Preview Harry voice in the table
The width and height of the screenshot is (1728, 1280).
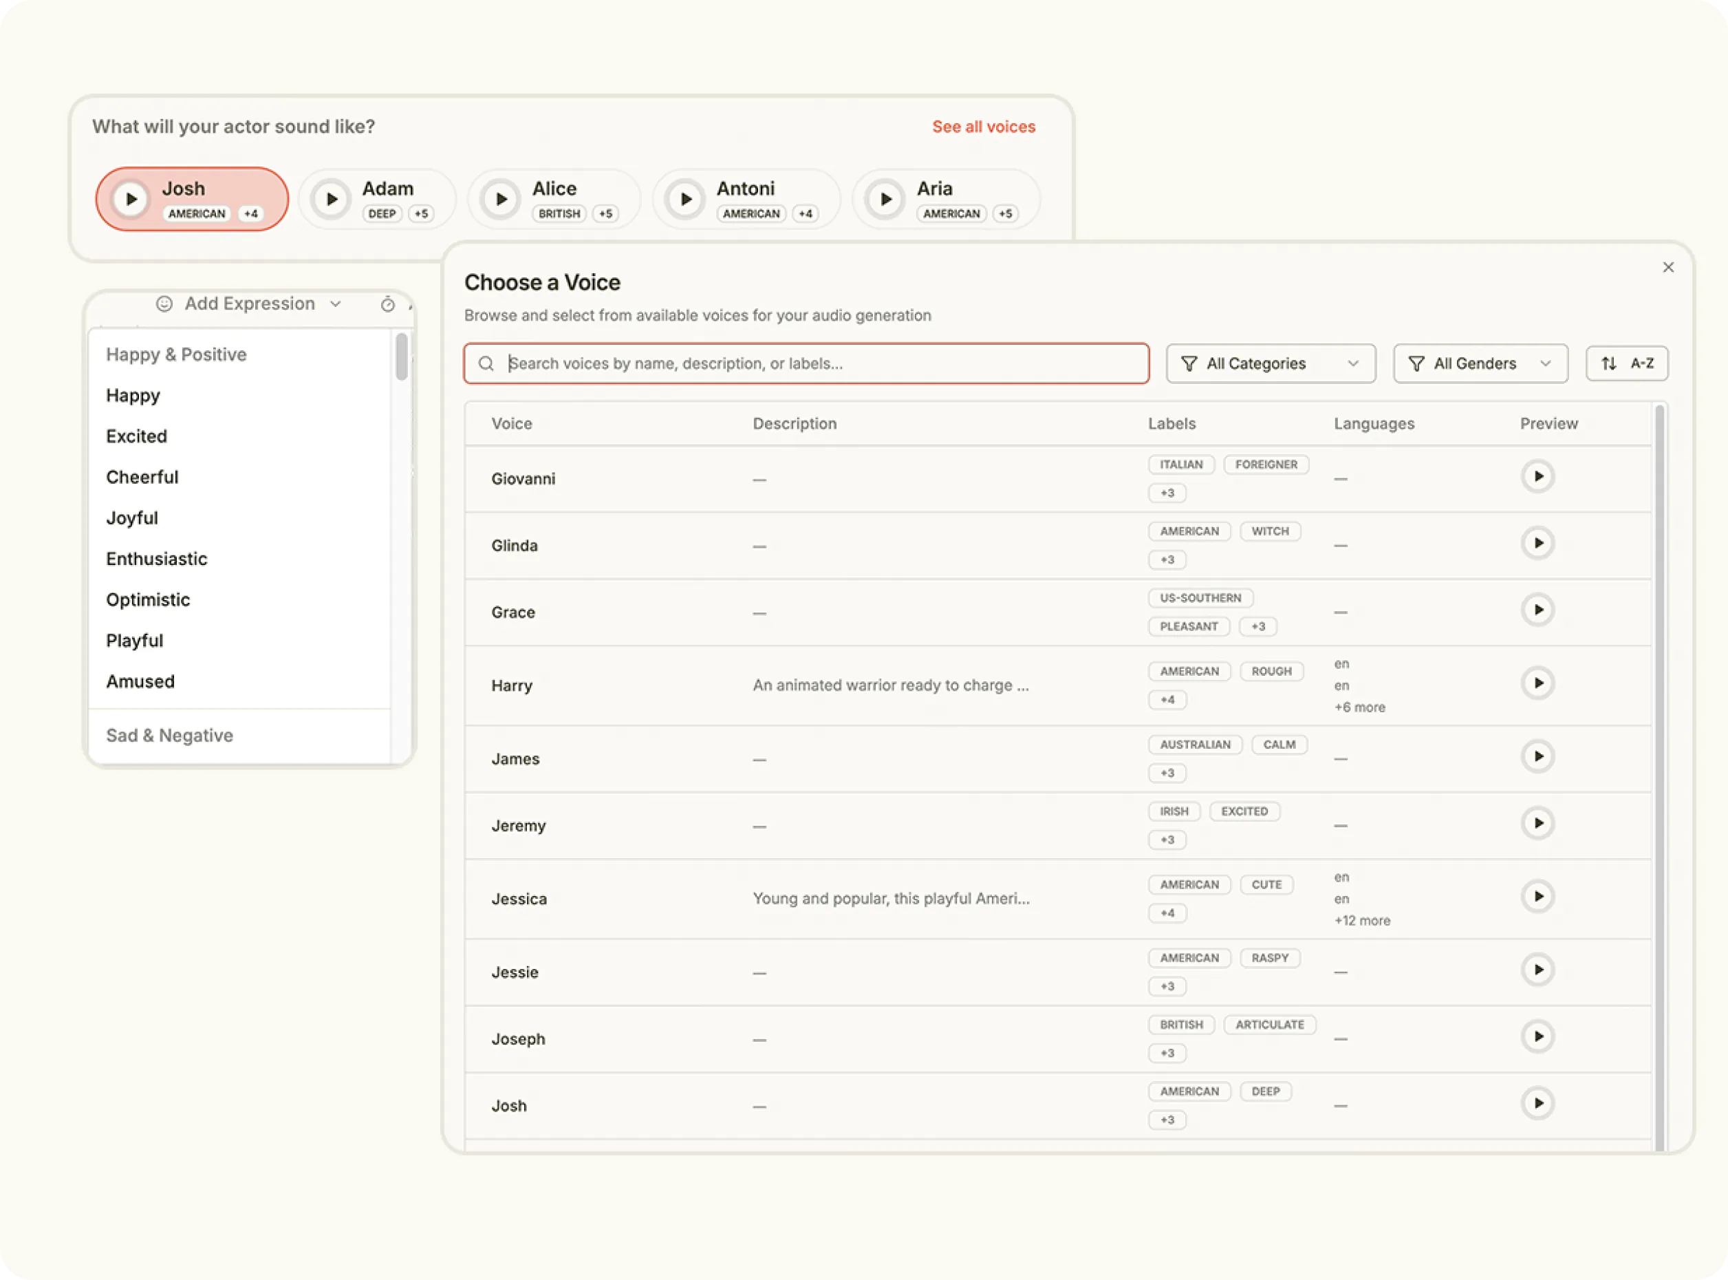[x=1538, y=683]
